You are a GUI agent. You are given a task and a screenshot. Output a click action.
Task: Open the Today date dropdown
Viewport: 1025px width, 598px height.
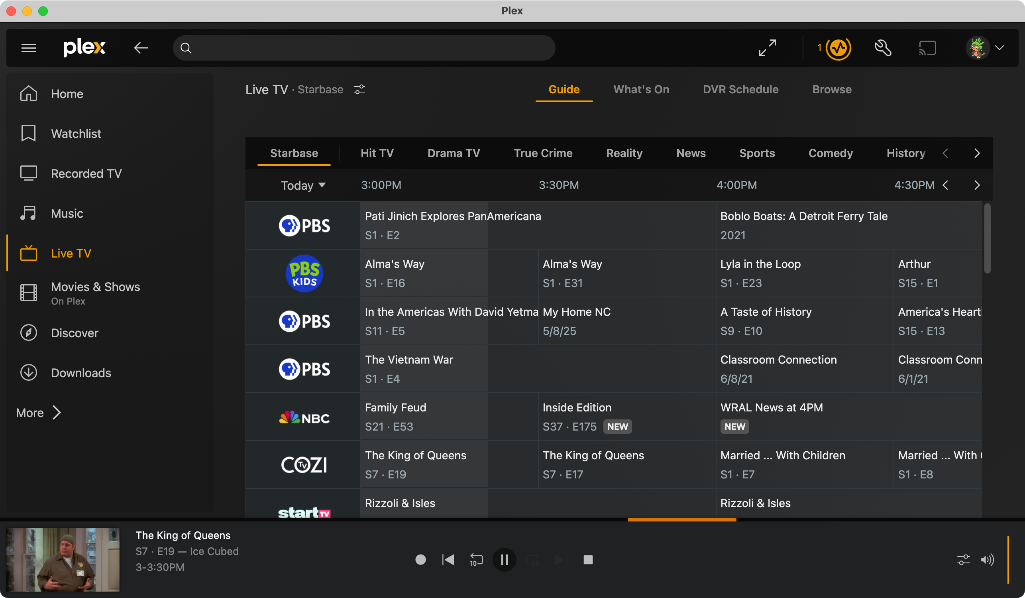[x=303, y=185]
